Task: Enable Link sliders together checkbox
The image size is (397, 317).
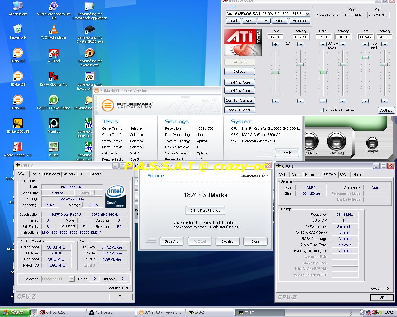Action: pos(322,110)
